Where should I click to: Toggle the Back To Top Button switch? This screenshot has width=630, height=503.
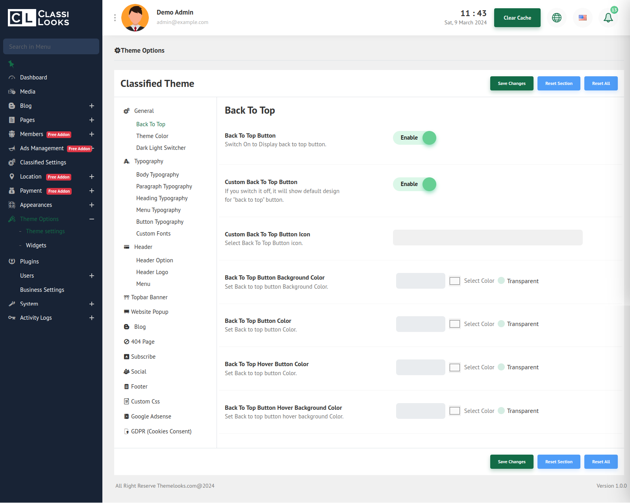pos(415,138)
